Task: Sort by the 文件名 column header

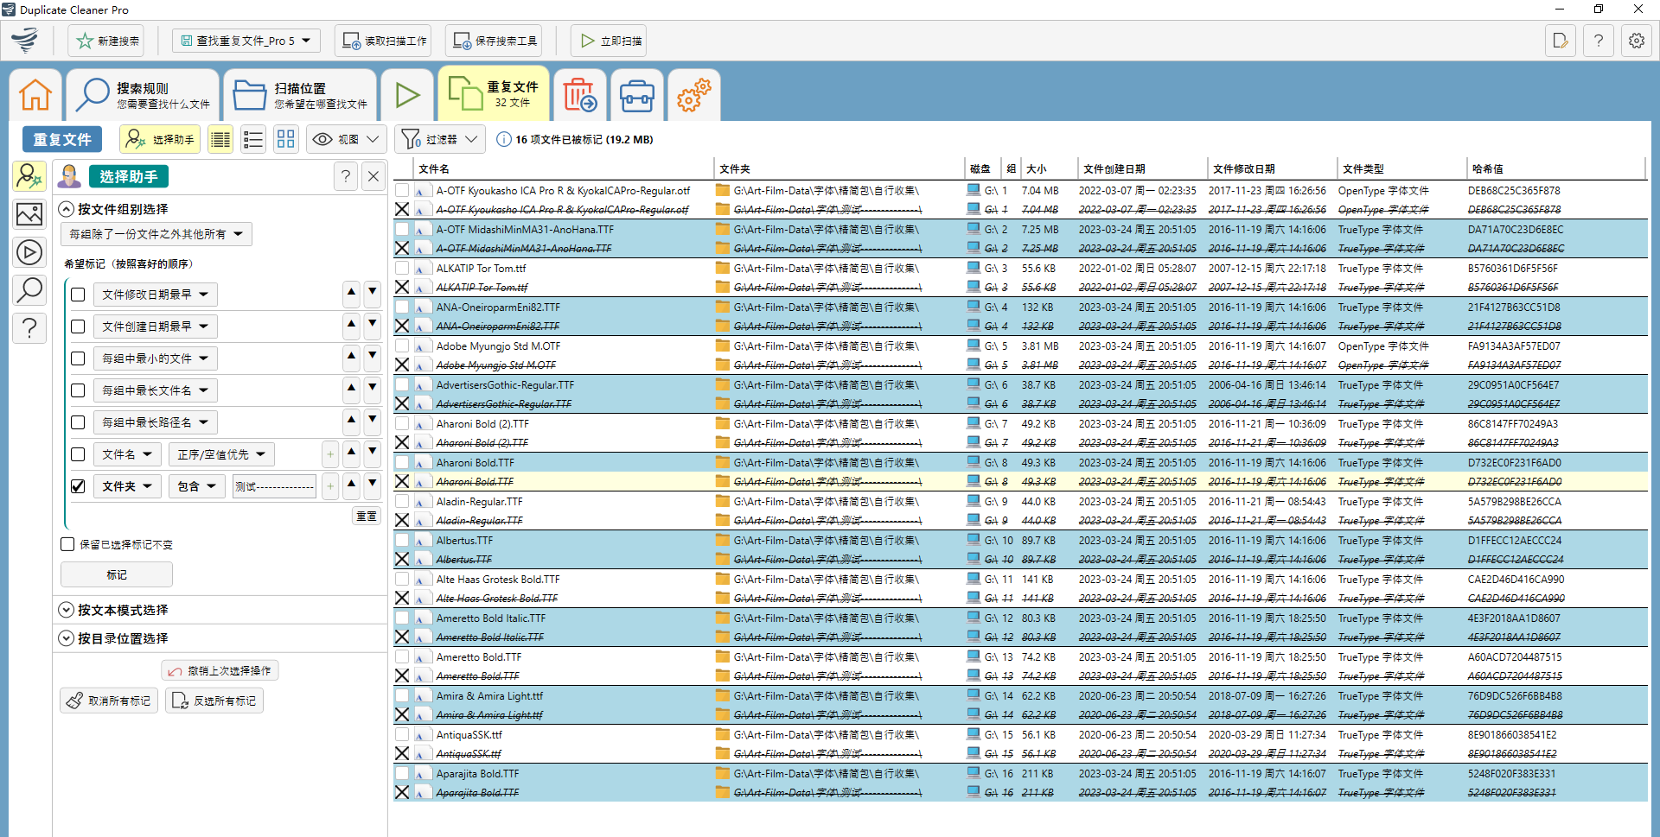Action: coord(564,169)
